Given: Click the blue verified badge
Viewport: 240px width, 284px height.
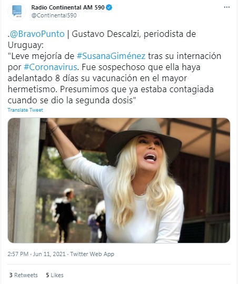Looking at the screenshot, I should 109,7.
